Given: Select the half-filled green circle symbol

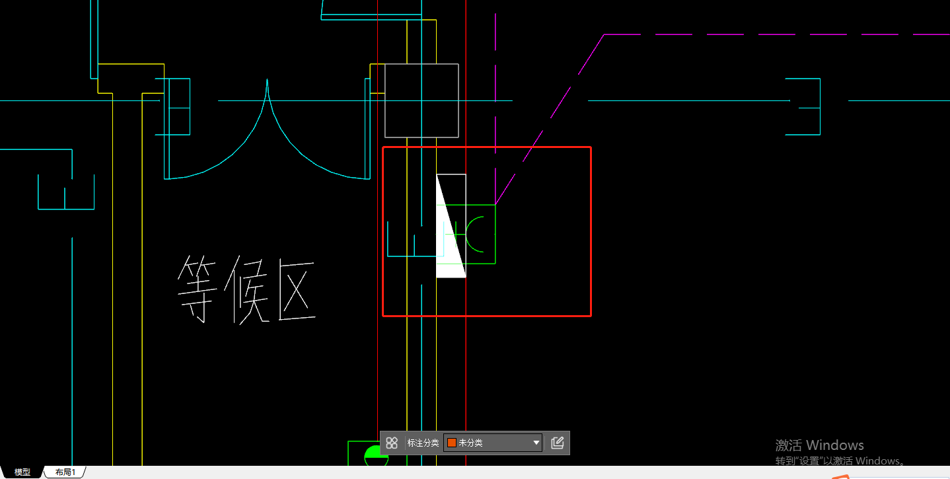Looking at the screenshot, I should 376,455.
